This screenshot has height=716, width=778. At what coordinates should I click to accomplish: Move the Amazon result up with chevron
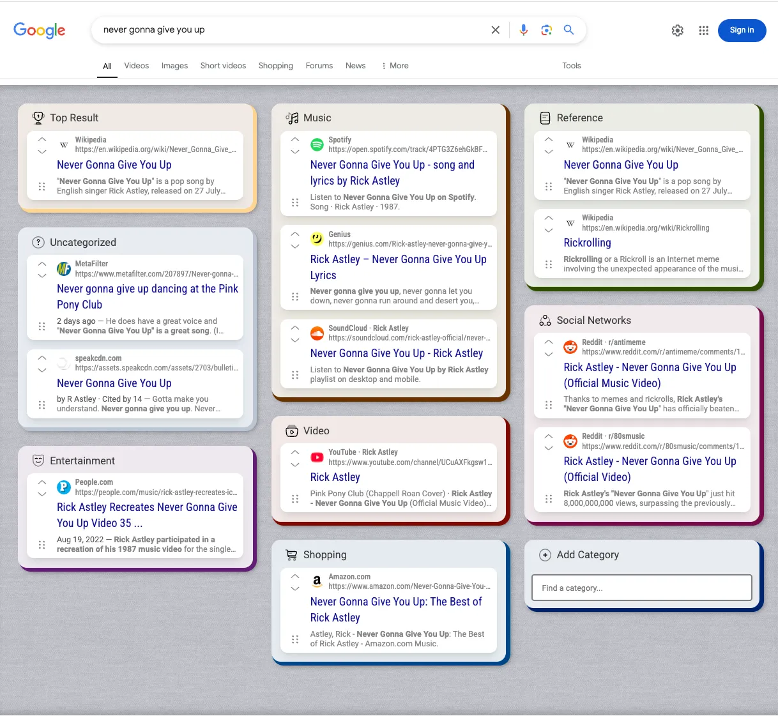295,576
